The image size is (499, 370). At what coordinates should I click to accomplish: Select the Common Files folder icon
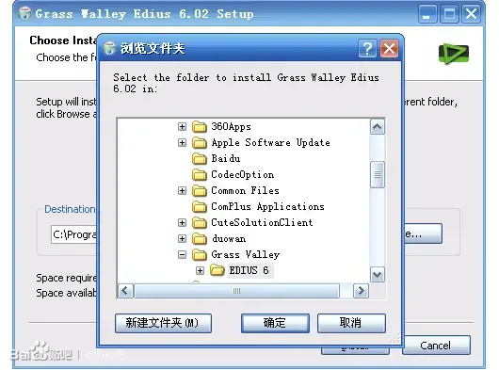(200, 190)
